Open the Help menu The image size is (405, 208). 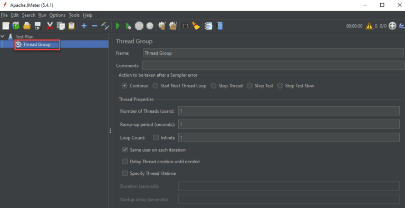click(x=88, y=15)
